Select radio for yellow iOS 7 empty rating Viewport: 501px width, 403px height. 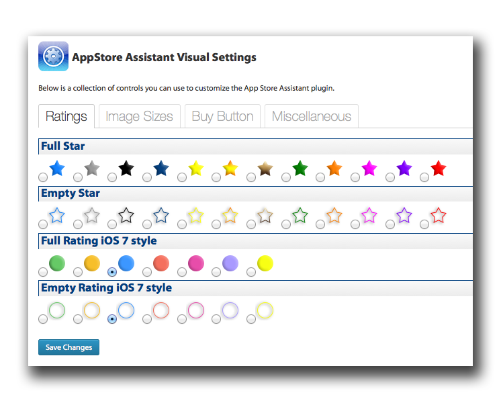[251, 319]
